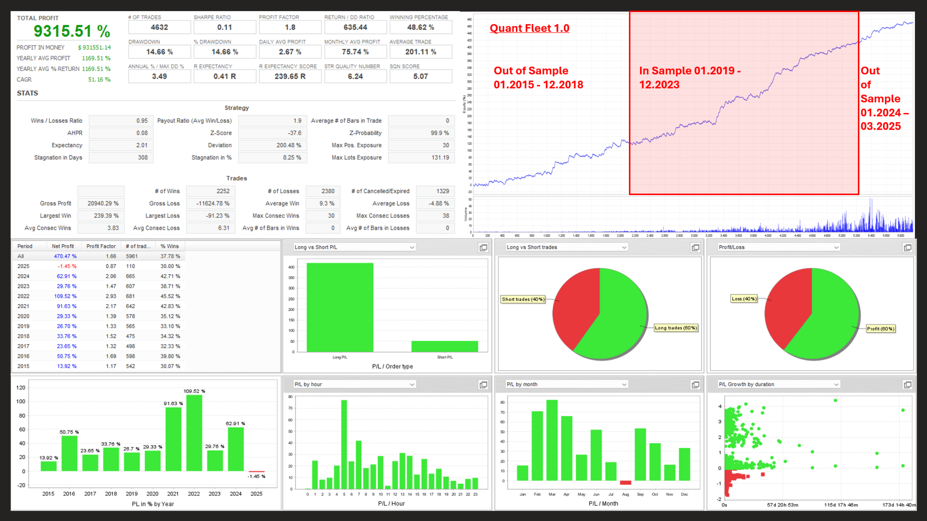
Task: Click the Long P/L bar in order type chart
Action: pos(340,308)
